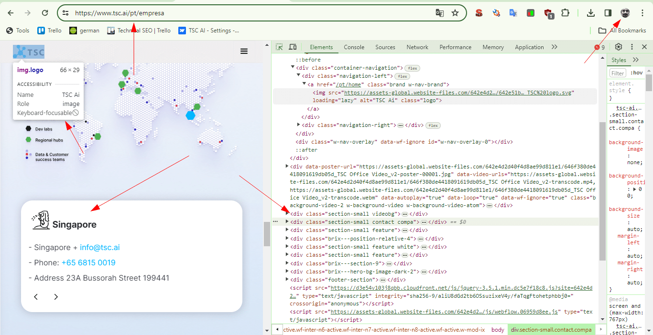The image size is (653, 335).
Task: Show the next office card
Action: click(56, 297)
